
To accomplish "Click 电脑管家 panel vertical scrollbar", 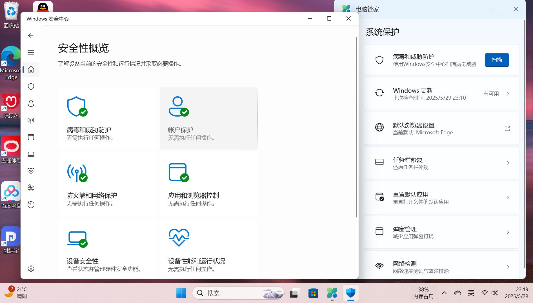I will (524, 141).
